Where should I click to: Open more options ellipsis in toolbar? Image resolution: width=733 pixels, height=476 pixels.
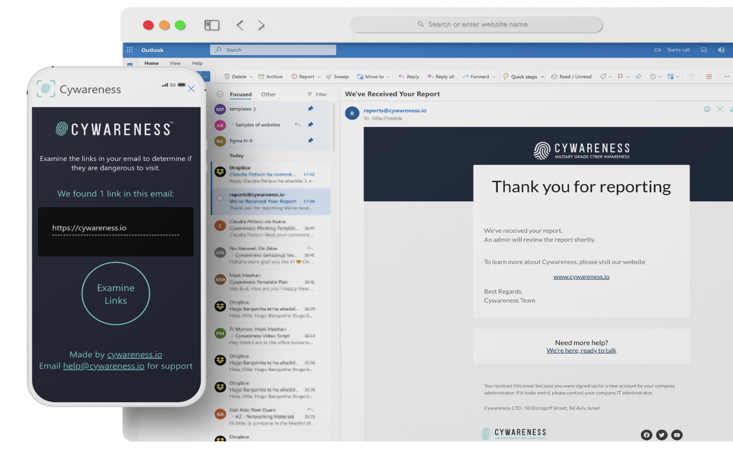point(727,77)
